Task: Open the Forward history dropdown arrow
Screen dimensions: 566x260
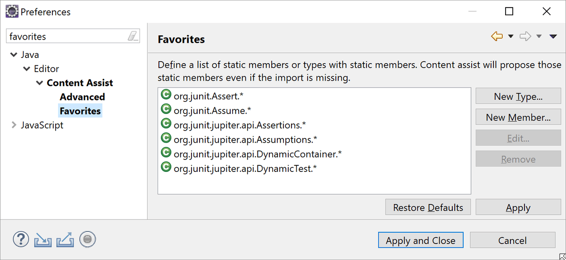Action: (x=539, y=37)
